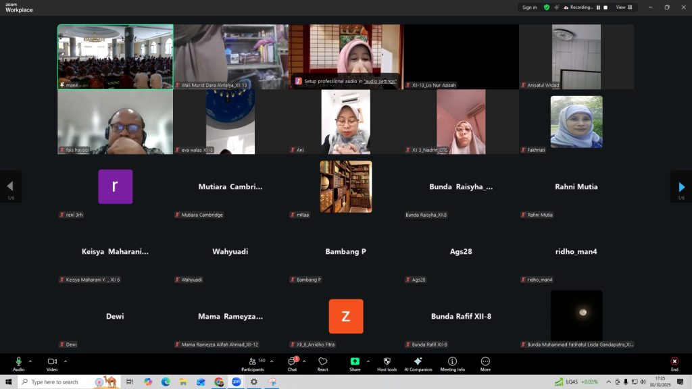
Task: Show Meeting info details
Action: (452, 363)
